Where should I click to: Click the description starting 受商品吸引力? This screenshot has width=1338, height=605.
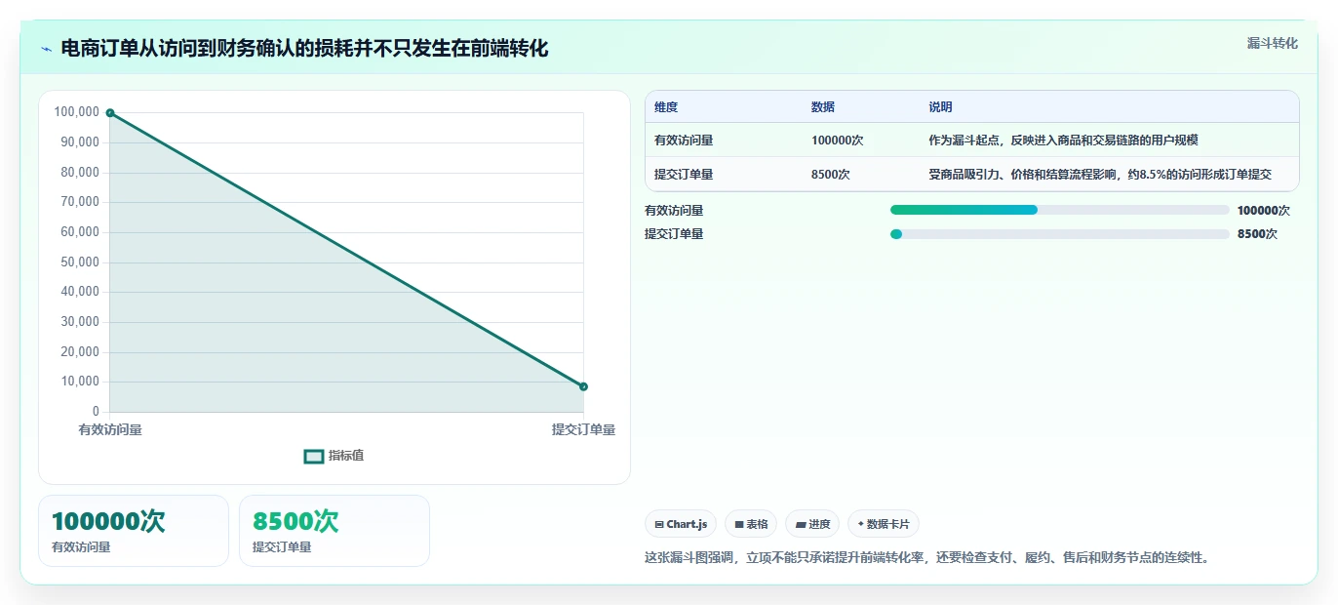click(x=1100, y=175)
